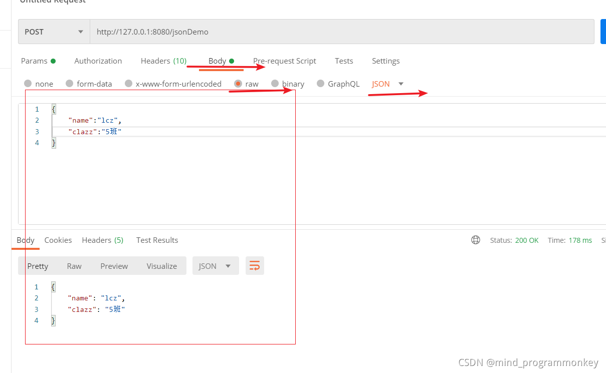Select the Visualize response view
This screenshot has height=373, width=606.
[162, 266]
